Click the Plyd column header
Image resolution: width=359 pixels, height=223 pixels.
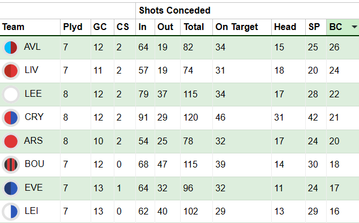pyautogui.click(x=73, y=27)
